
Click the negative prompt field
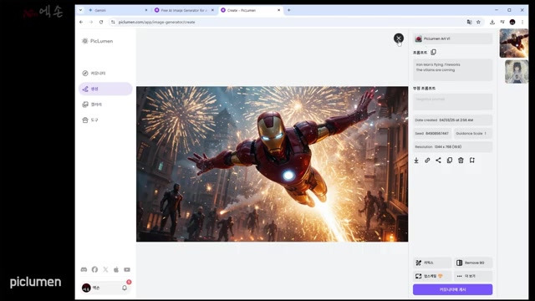452,101
